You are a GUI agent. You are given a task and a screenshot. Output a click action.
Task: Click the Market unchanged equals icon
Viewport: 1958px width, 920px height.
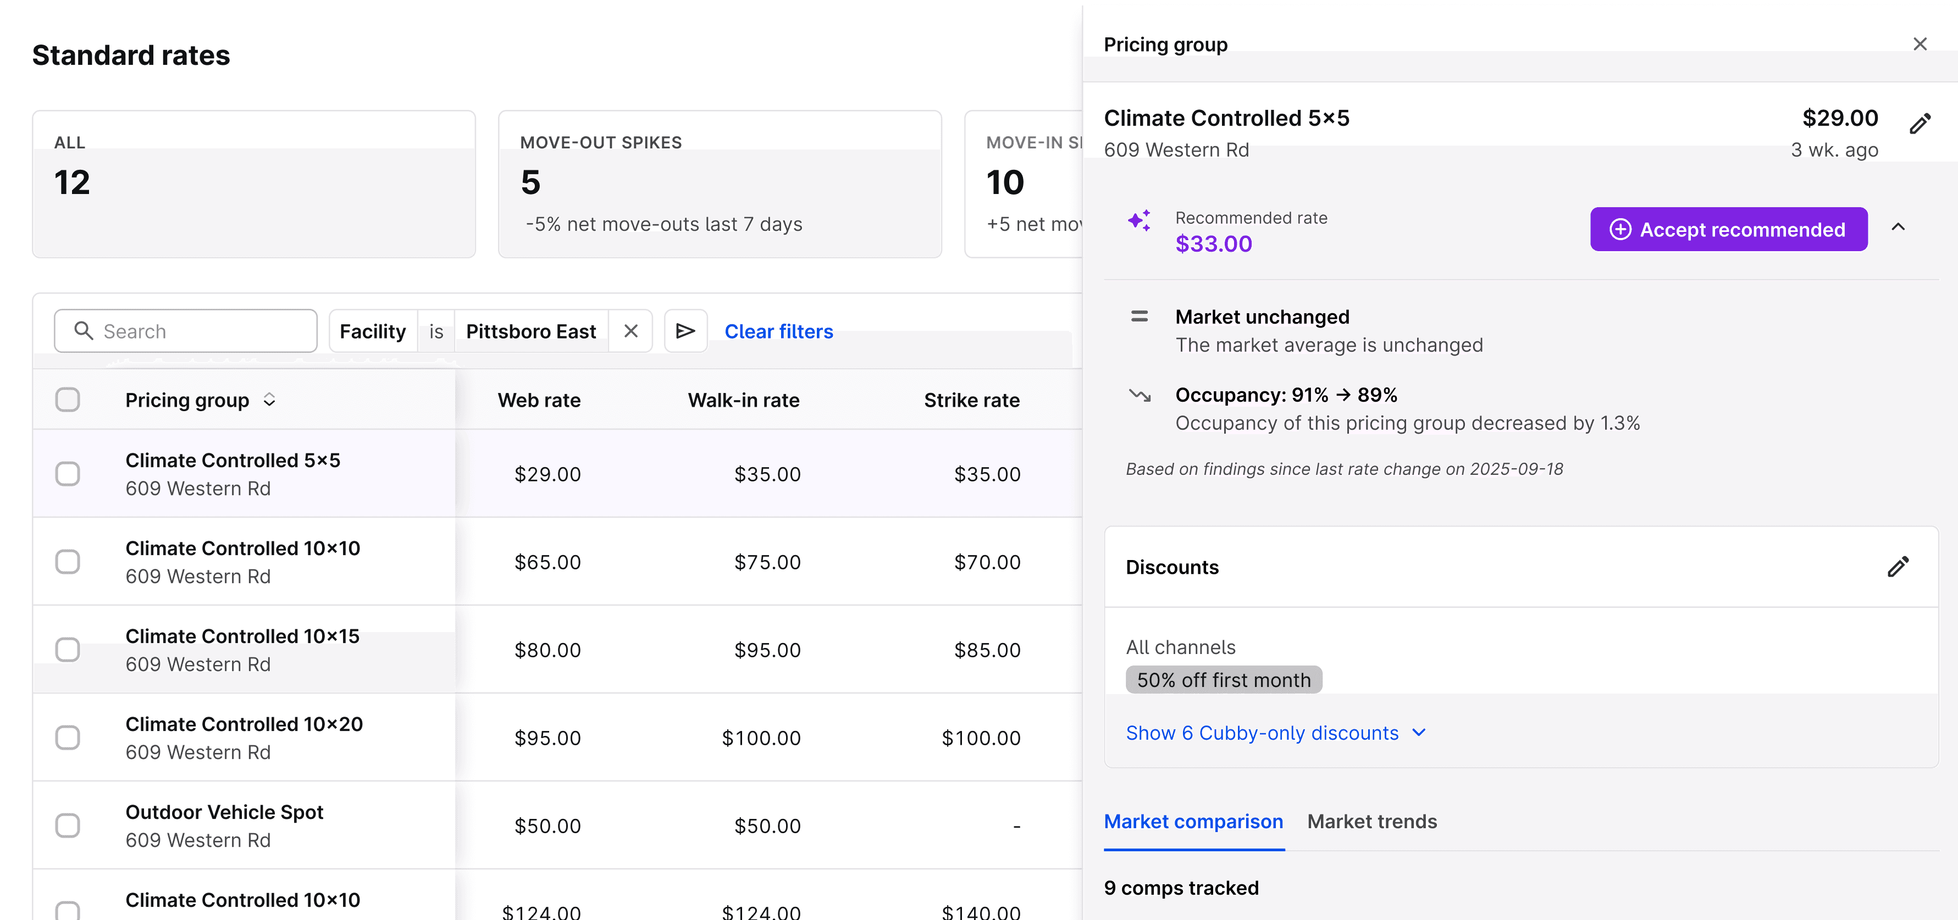(1138, 317)
